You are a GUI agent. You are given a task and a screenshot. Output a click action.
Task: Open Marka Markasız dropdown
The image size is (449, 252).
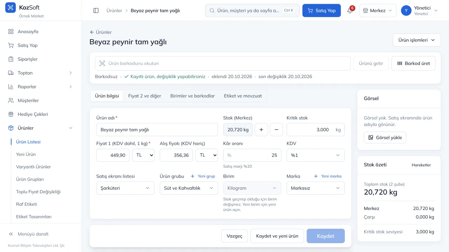point(316,188)
